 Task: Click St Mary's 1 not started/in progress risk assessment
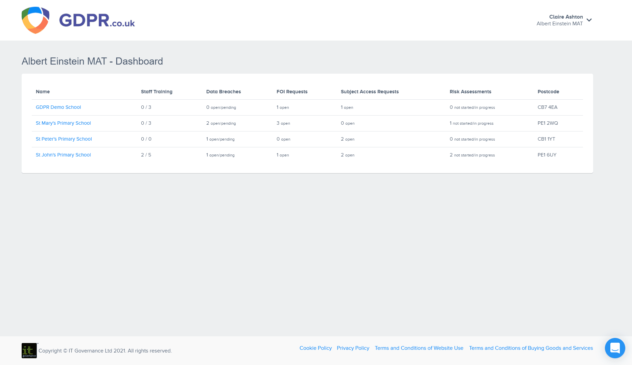tap(471, 123)
